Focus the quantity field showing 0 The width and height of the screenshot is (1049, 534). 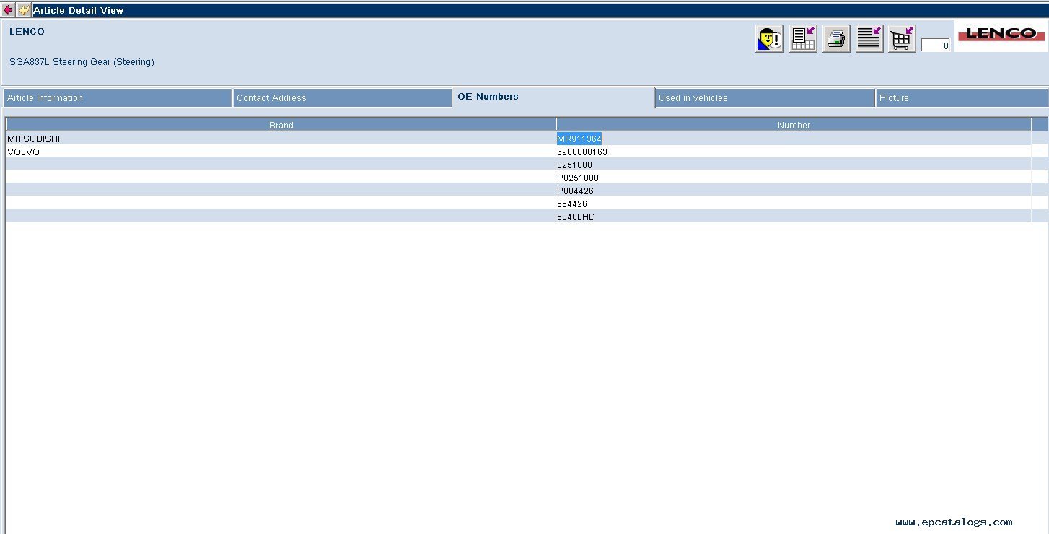click(x=936, y=45)
